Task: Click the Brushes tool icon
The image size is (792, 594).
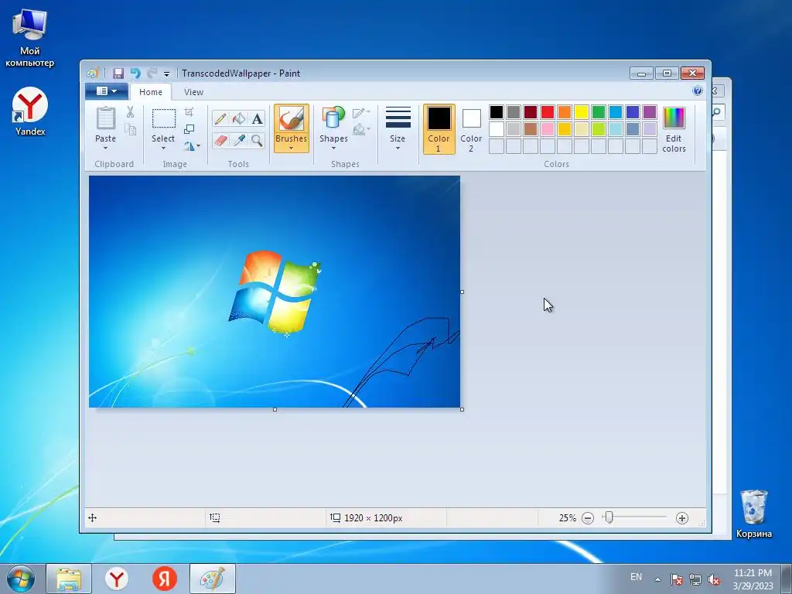Action: (292, 119)
